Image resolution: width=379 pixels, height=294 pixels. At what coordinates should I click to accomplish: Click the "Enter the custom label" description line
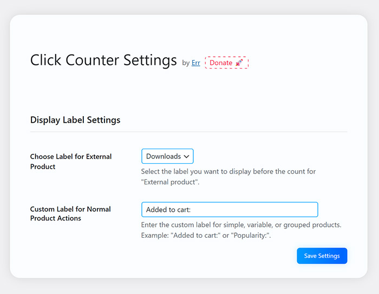click(241, 225)
